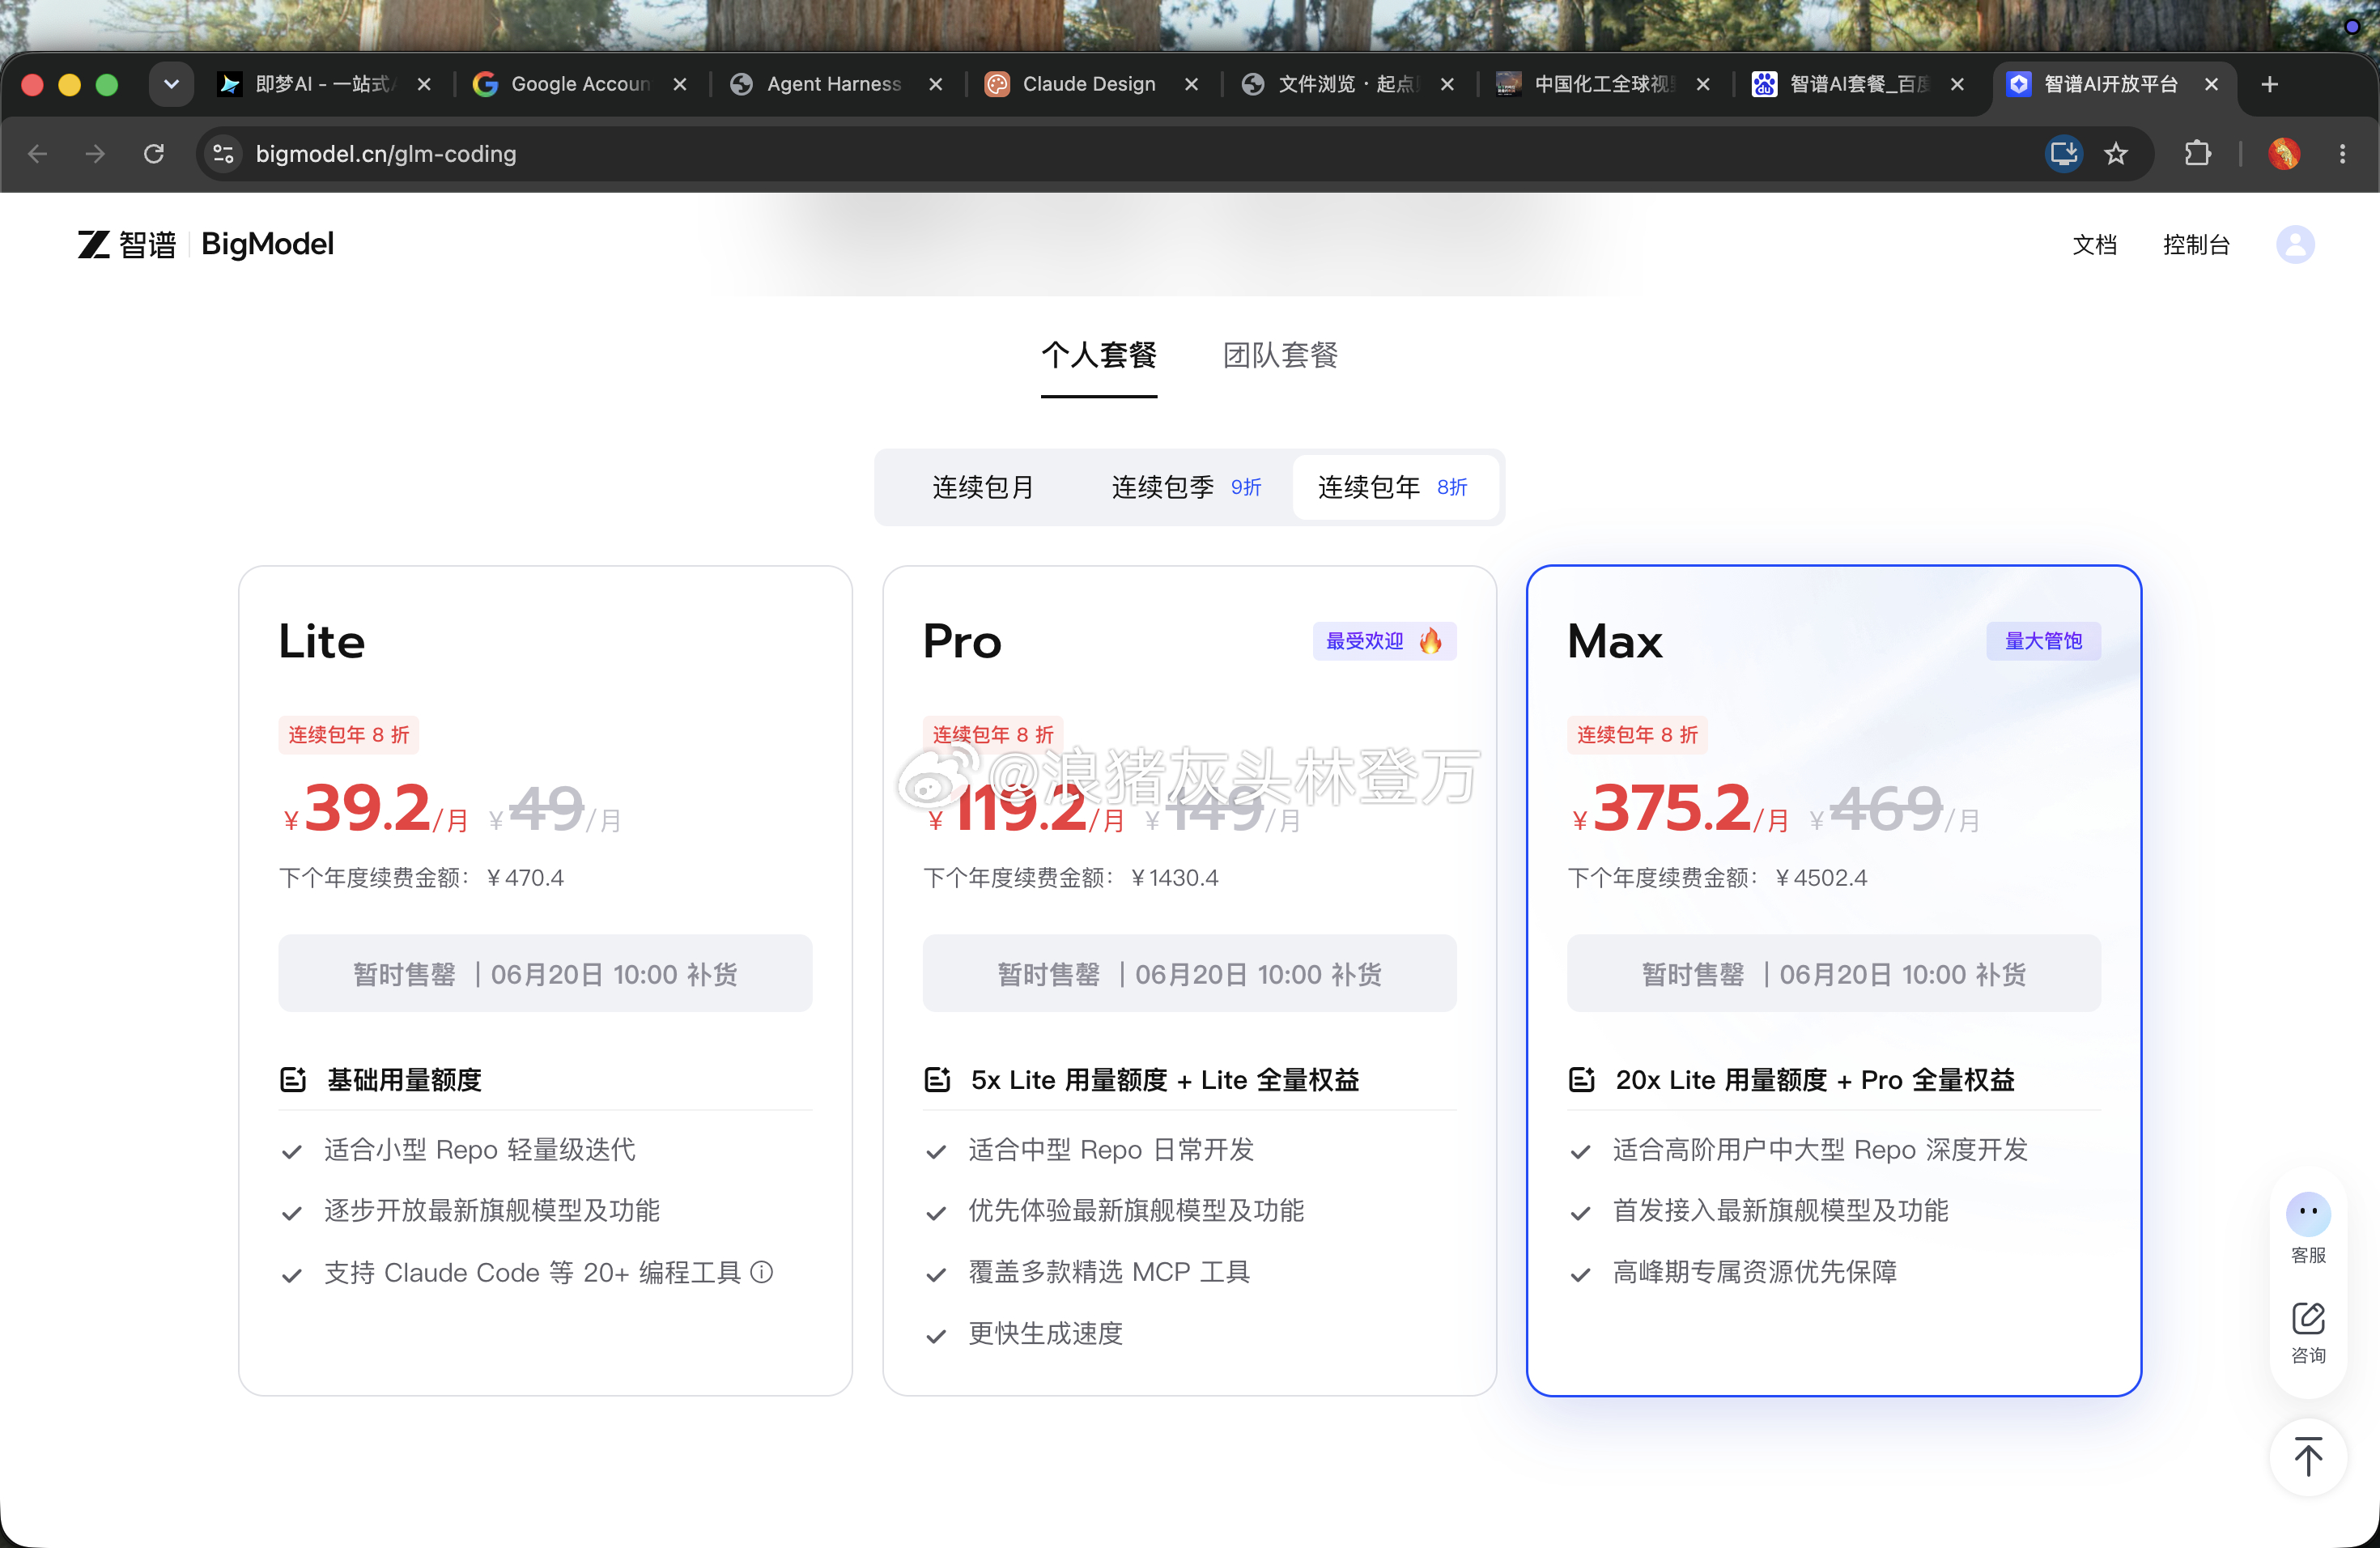
Task: Switch to the Claude Design tab
Action: [1090, 84]
